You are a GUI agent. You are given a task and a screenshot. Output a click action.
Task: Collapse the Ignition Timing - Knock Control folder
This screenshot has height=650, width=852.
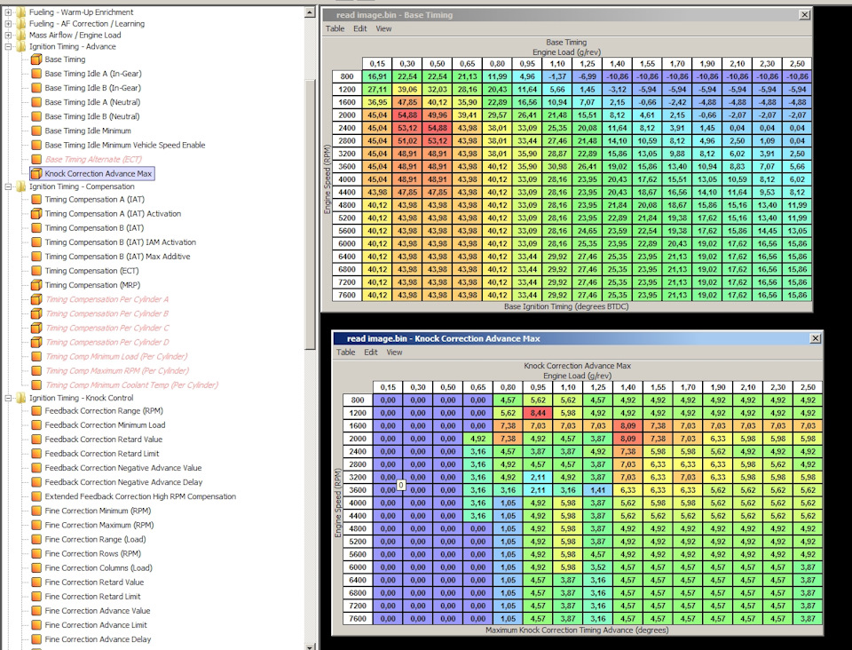coord(8,399)
